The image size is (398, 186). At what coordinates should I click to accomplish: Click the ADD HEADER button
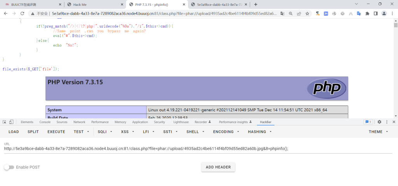[x=218, y=167]
